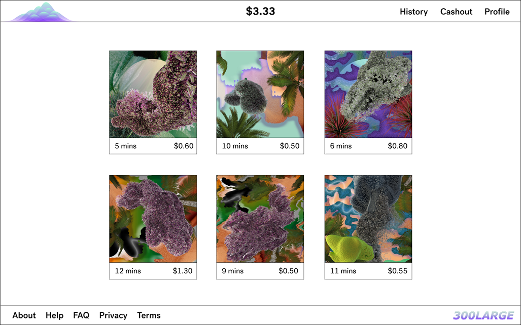Click the 300LARGE logo in footer
The height and width of the screenshot is (325, 521).
483,315
